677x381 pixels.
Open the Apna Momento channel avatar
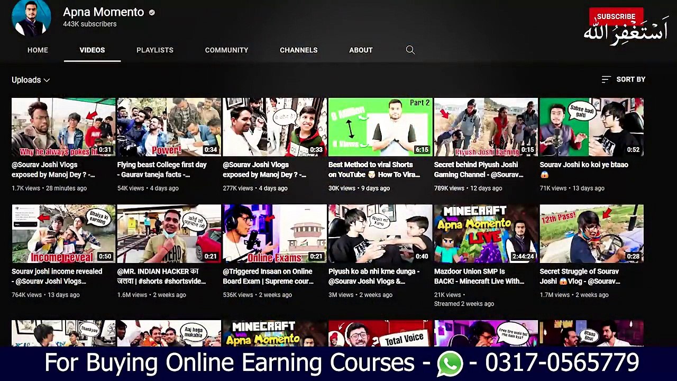(31, 17)
